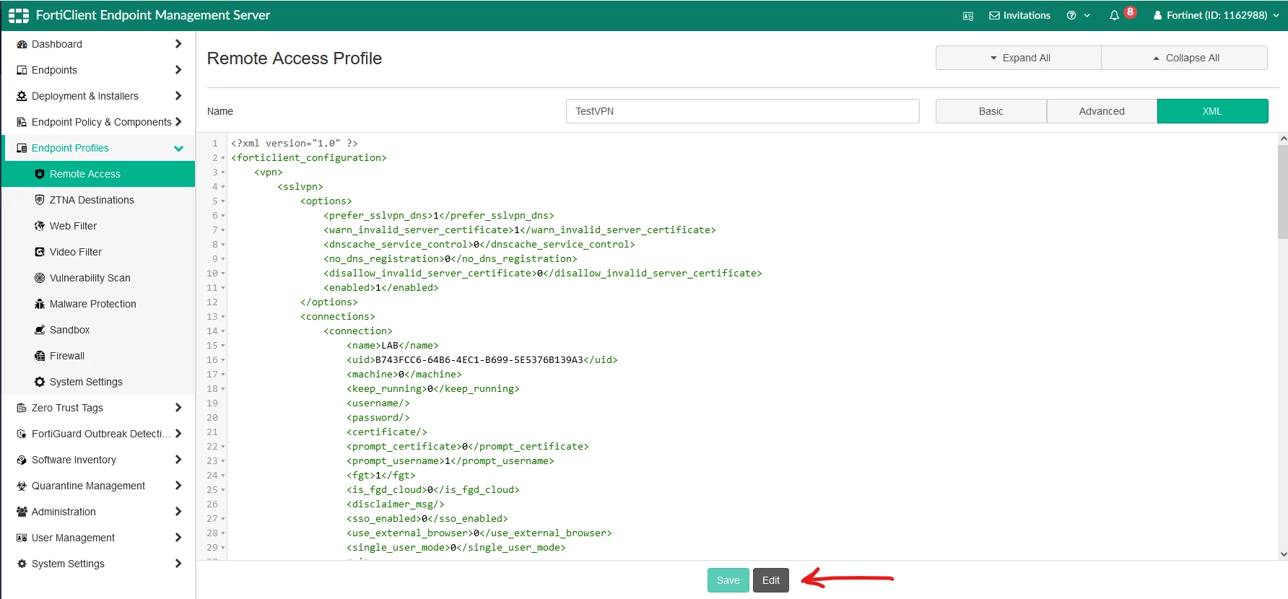
Task: Click the Endpoint Profiles icon
Action: (22, 148)
